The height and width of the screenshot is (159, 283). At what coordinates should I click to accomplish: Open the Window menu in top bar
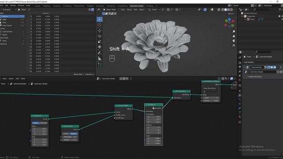[21, 6]
